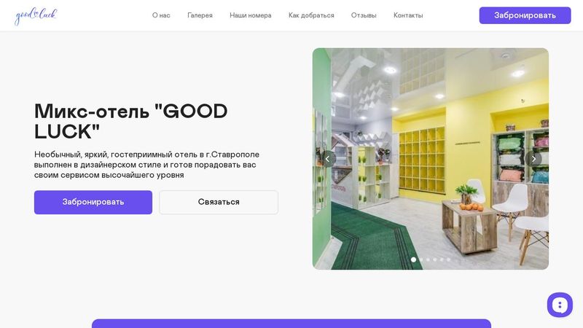
Task: Select the first carousel dot
Action: (x=413, y=259)
